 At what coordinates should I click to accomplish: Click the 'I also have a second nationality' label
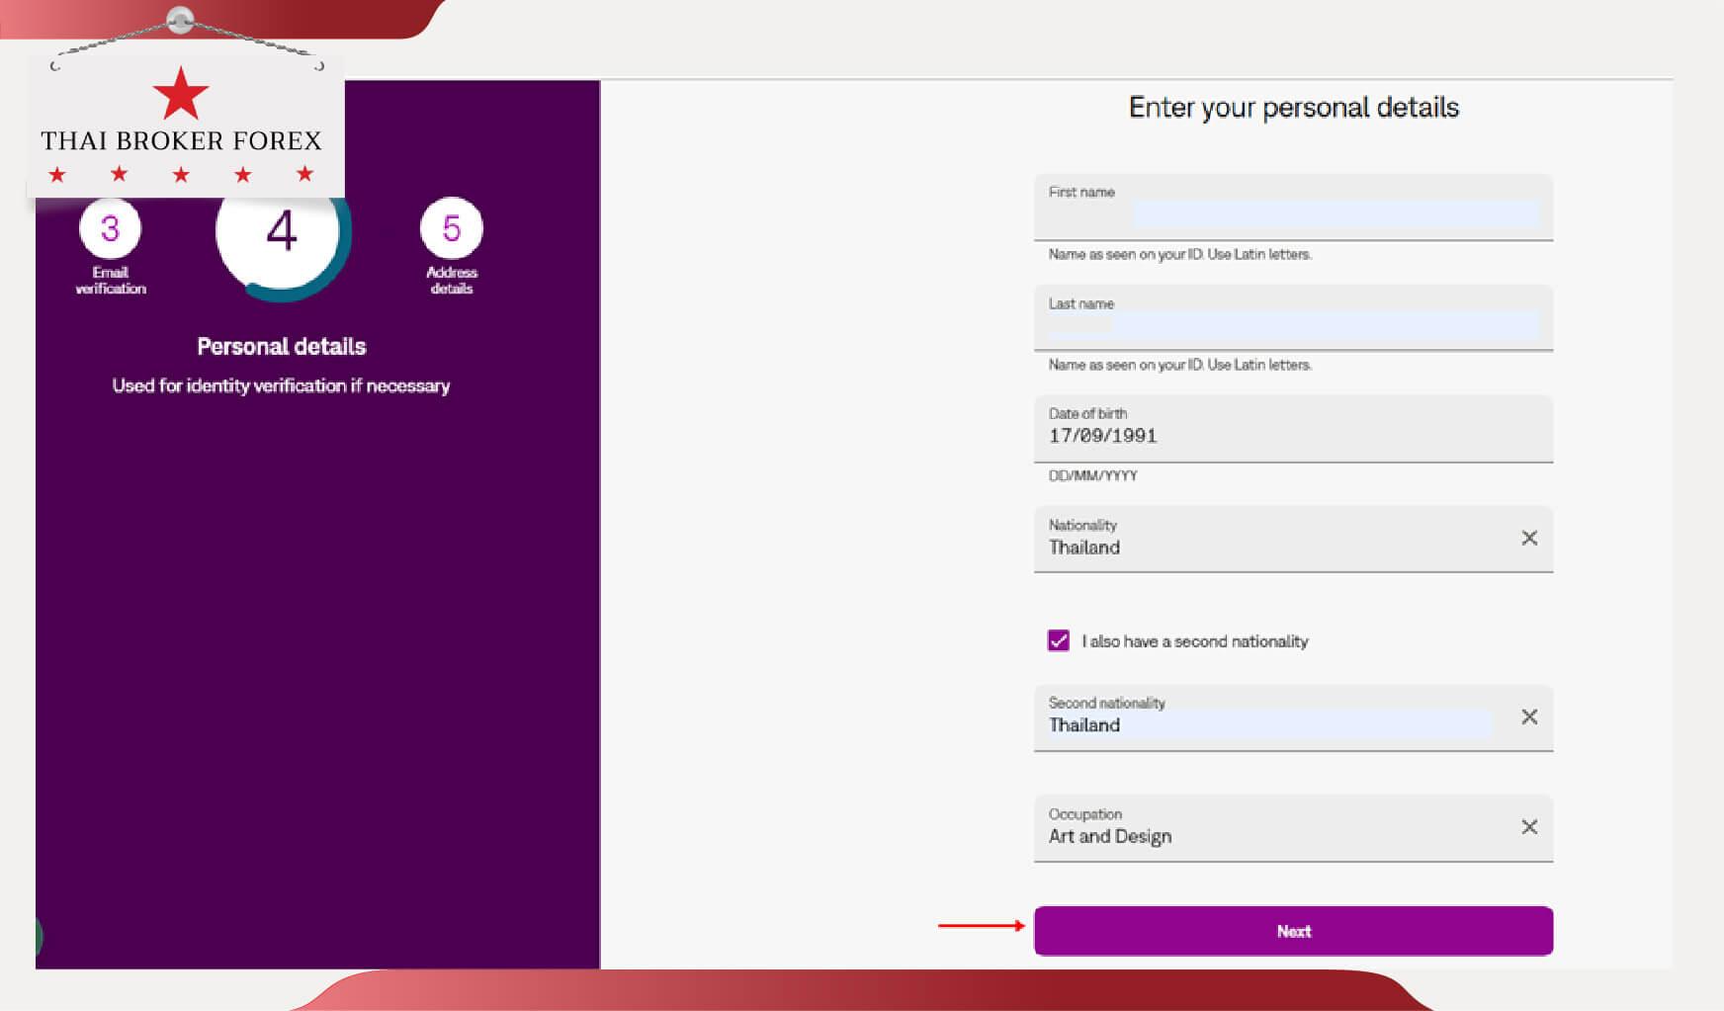point(1194,641)
